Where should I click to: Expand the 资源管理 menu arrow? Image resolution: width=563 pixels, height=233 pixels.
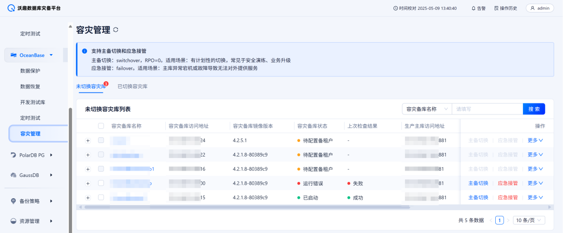51,221
